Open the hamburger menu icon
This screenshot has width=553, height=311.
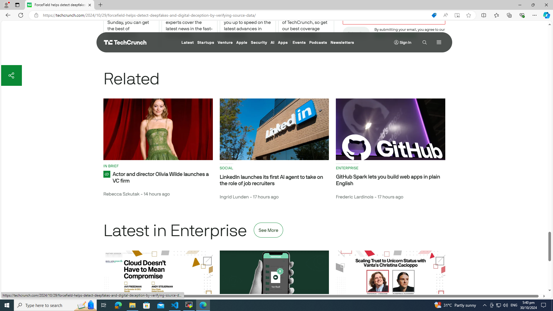439,42
